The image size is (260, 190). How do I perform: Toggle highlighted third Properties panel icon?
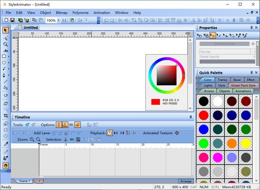pyautogui.click(x=212, y=35)
